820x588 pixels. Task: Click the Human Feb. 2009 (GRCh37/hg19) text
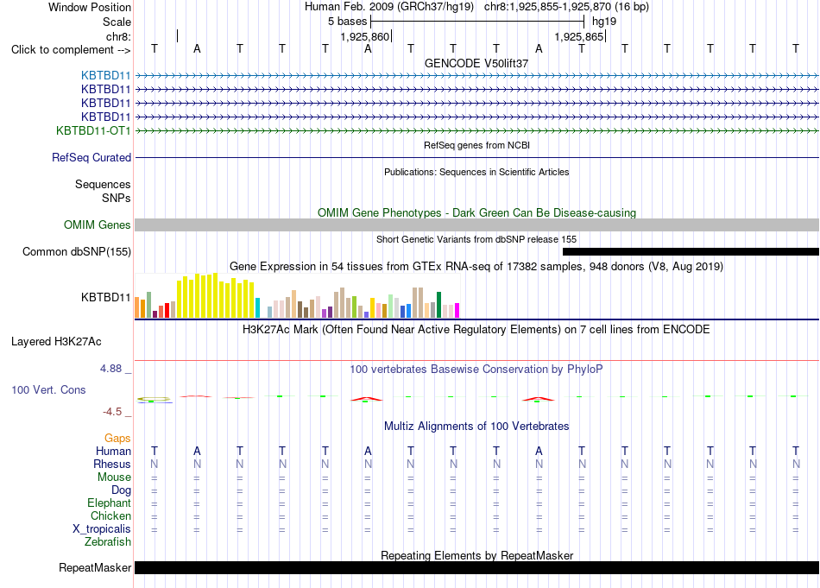pos(389,7)
